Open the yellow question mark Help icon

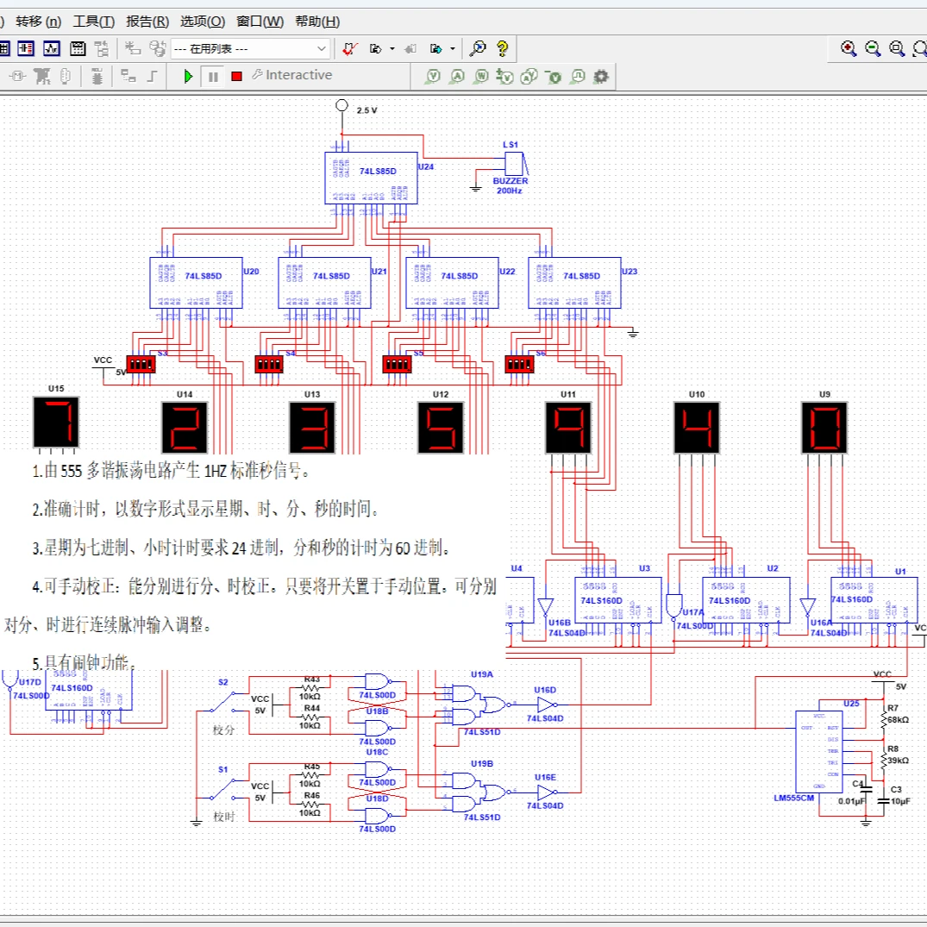click(503, 48)
